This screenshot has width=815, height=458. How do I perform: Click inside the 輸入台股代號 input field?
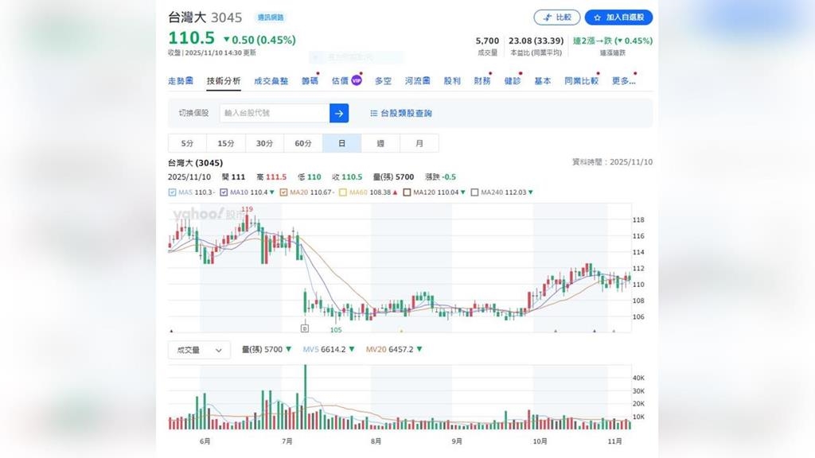pyautogui.click(x=275, y=113)
